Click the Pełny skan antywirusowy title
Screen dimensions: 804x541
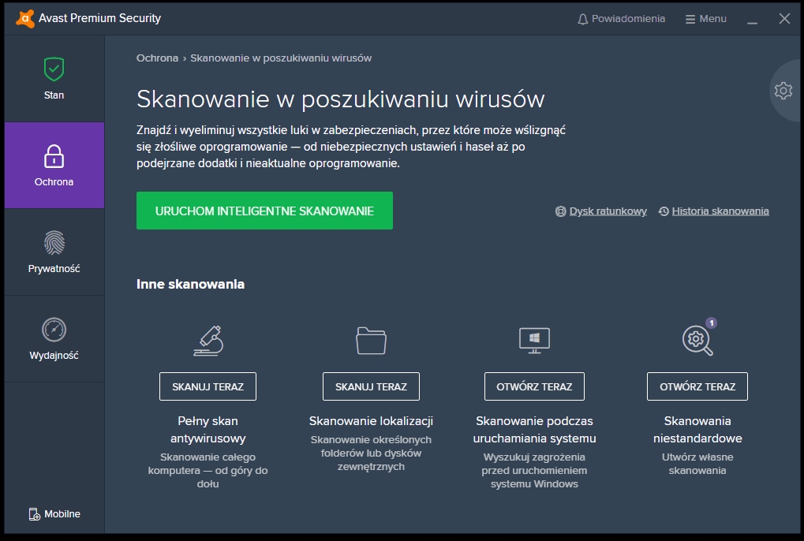[x=208, y=429]
